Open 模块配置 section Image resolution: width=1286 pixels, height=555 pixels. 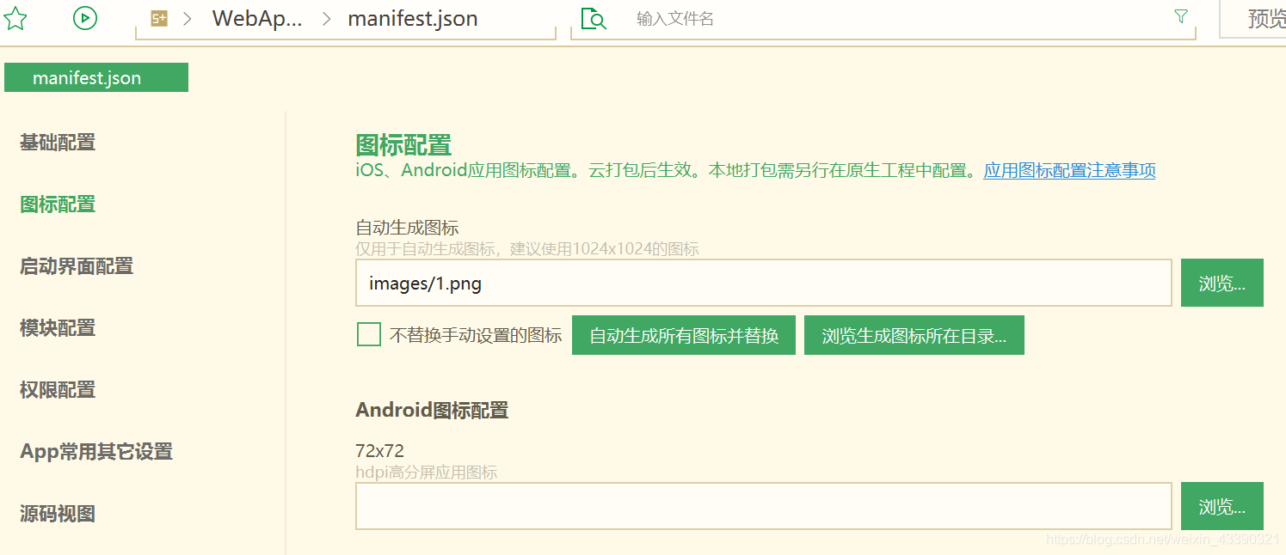coord(58,328)
